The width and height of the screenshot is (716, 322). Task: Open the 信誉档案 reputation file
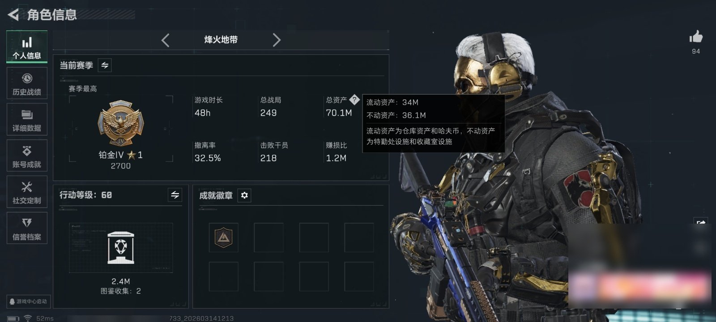tap(27, 228)
